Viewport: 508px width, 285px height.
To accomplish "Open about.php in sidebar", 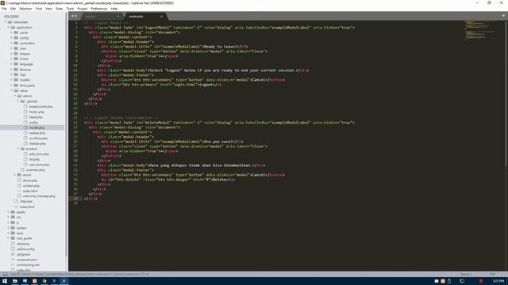I will [30, 180].
